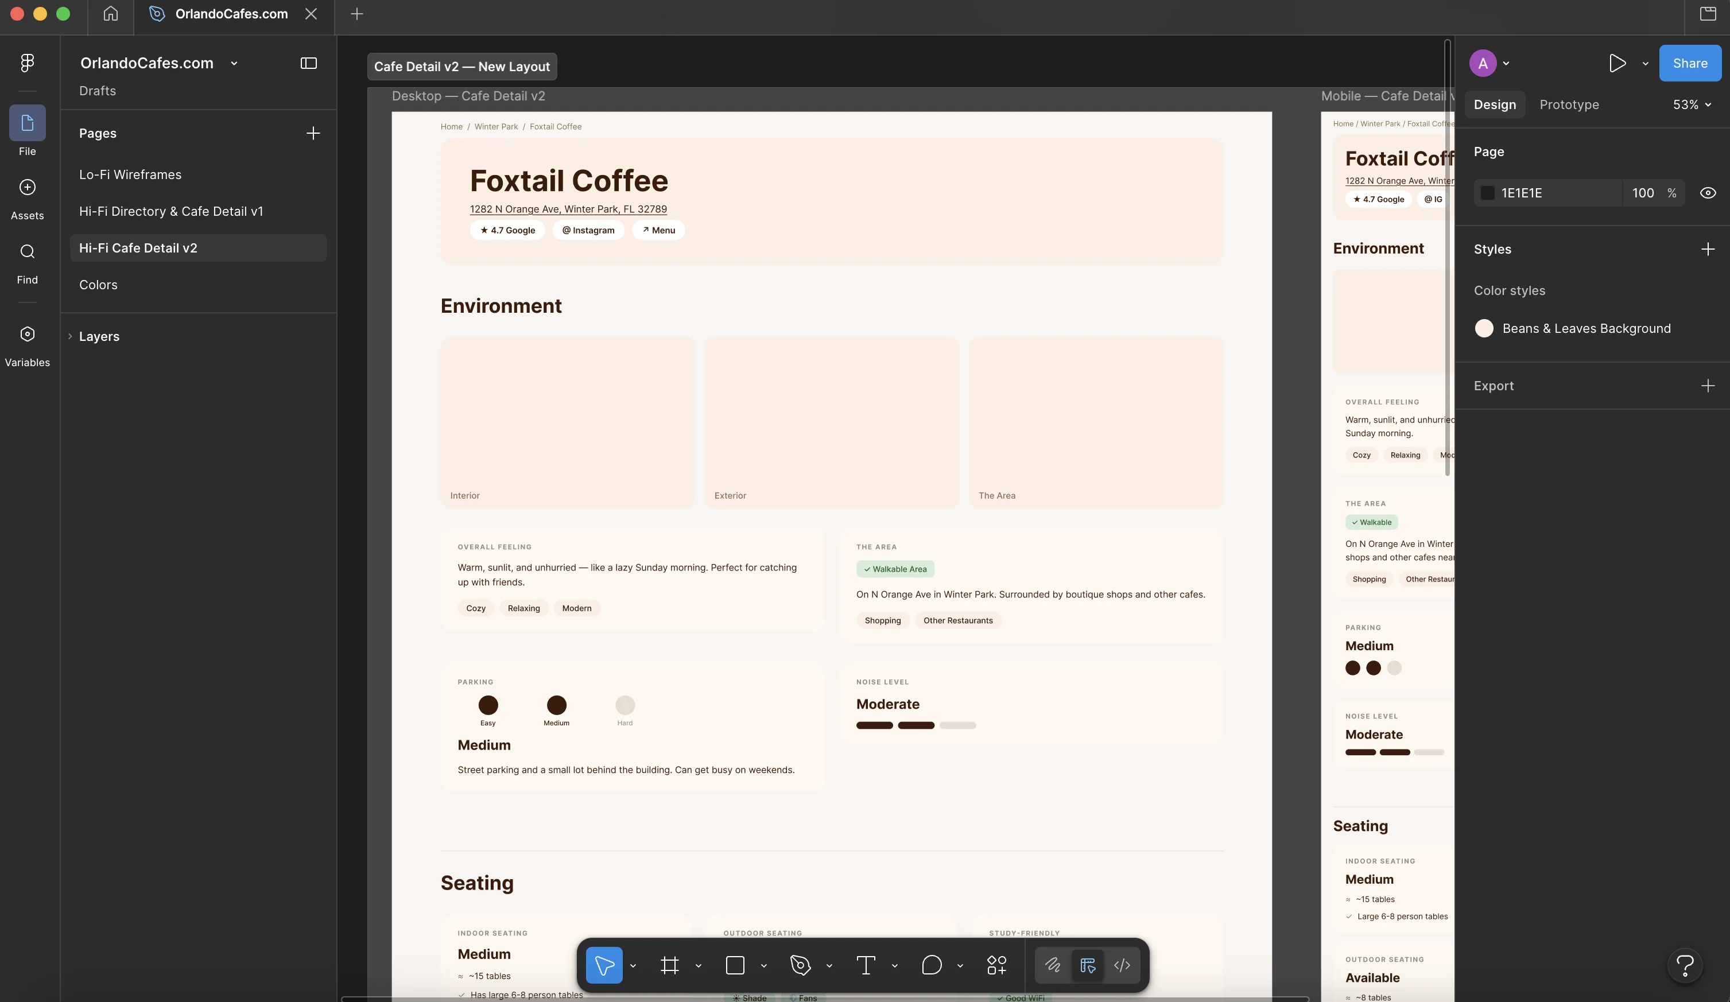This screenshot has width=1730, height=1002.
Task: Add a new page with plus
Action: point(312,133)
